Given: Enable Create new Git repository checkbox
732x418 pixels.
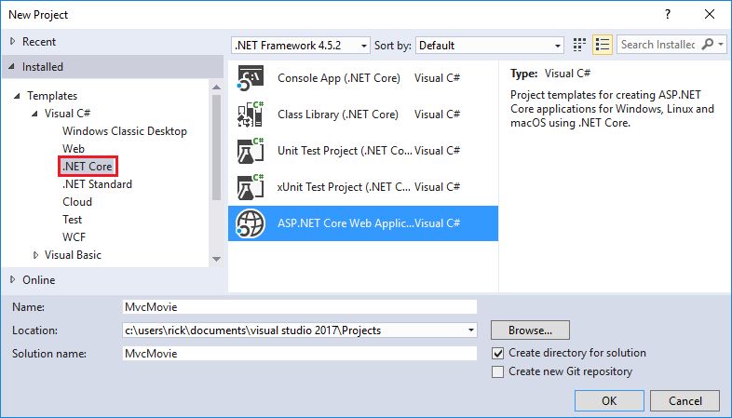Looking at the screenshot, I should click(498, 371).
